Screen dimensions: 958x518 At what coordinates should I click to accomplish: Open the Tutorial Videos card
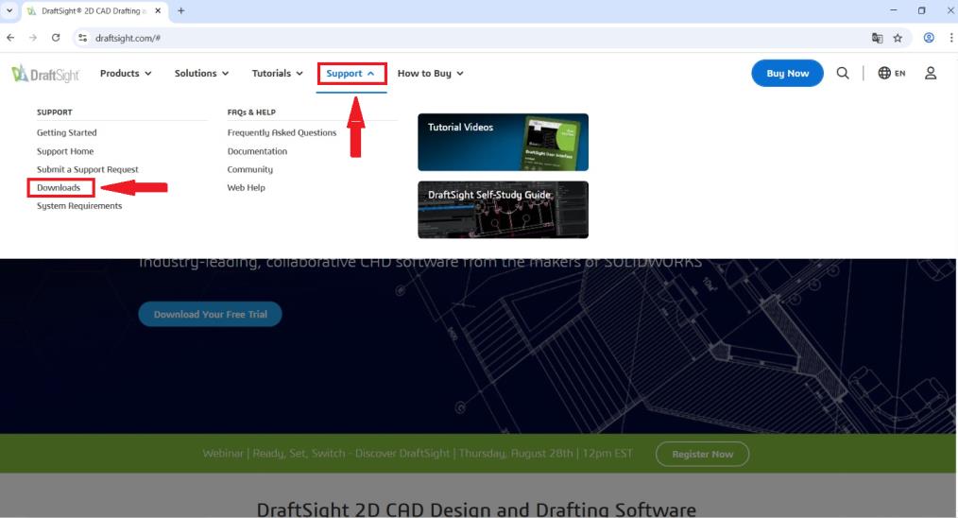503,142
